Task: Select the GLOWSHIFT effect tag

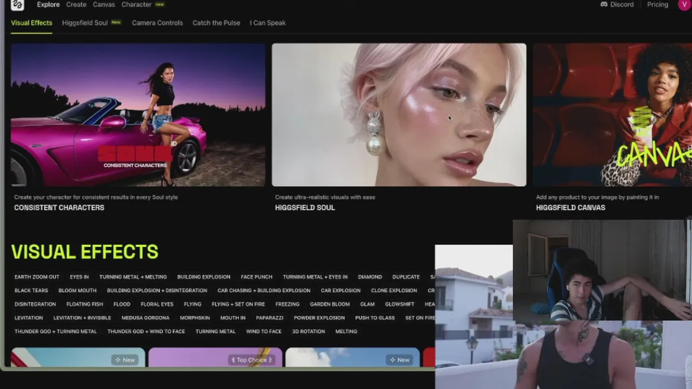Action: point(400,304)
